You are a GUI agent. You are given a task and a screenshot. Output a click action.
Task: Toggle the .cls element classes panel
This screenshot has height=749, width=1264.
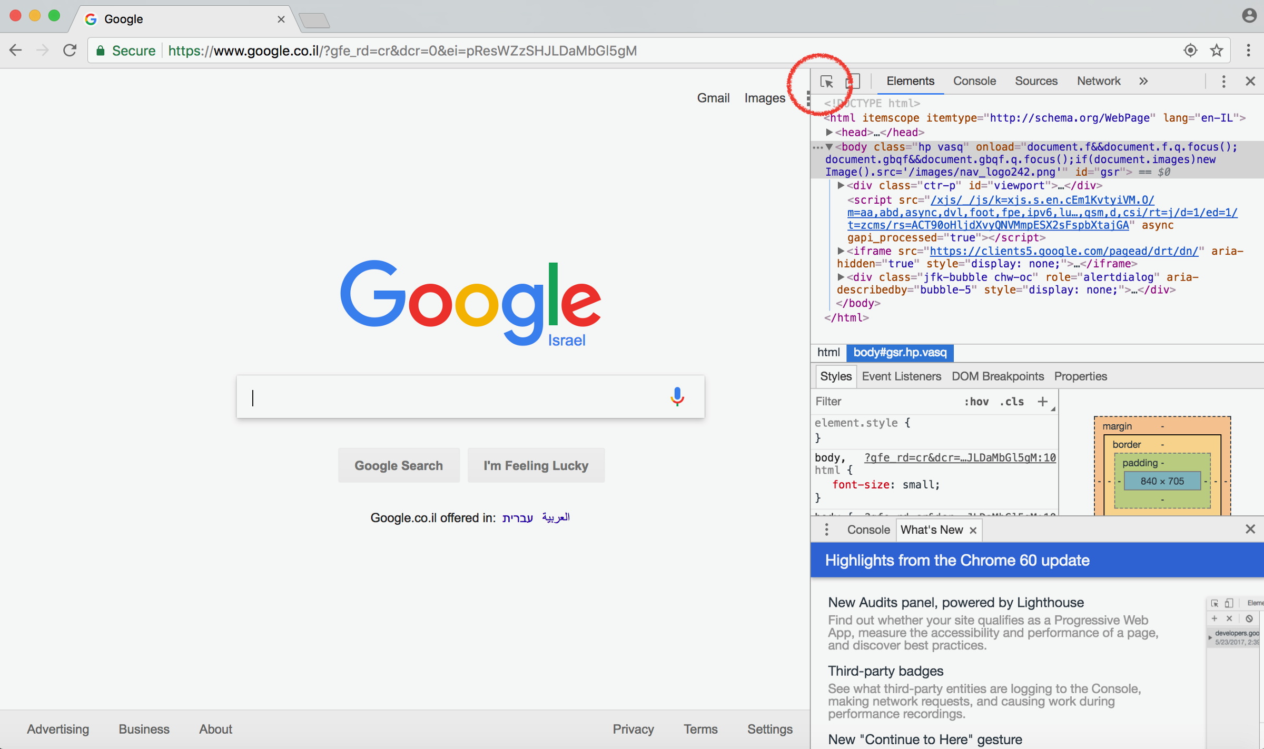click(1012, 402)
